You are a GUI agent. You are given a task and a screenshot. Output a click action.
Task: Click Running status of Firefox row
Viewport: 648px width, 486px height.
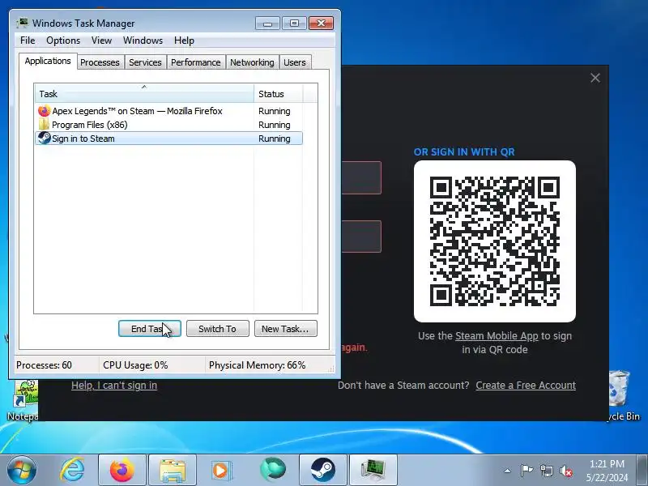tap(275, 111)
